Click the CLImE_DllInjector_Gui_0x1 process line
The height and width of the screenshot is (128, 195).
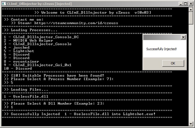[x=38, y=65]
